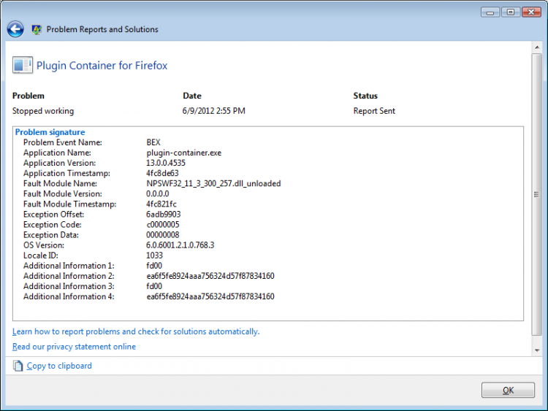Select OS version 6.0.6001.2.1.0.768.3
The image size is (548, 411).
180,245
